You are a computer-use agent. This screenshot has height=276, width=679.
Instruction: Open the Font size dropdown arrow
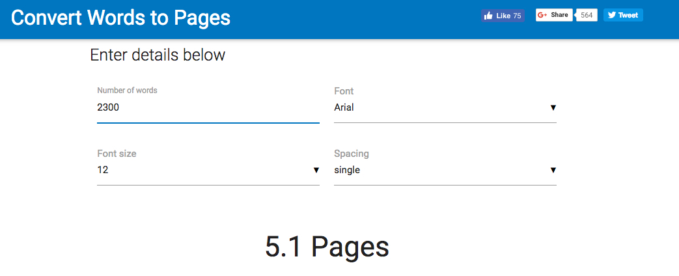click(316, 170)
